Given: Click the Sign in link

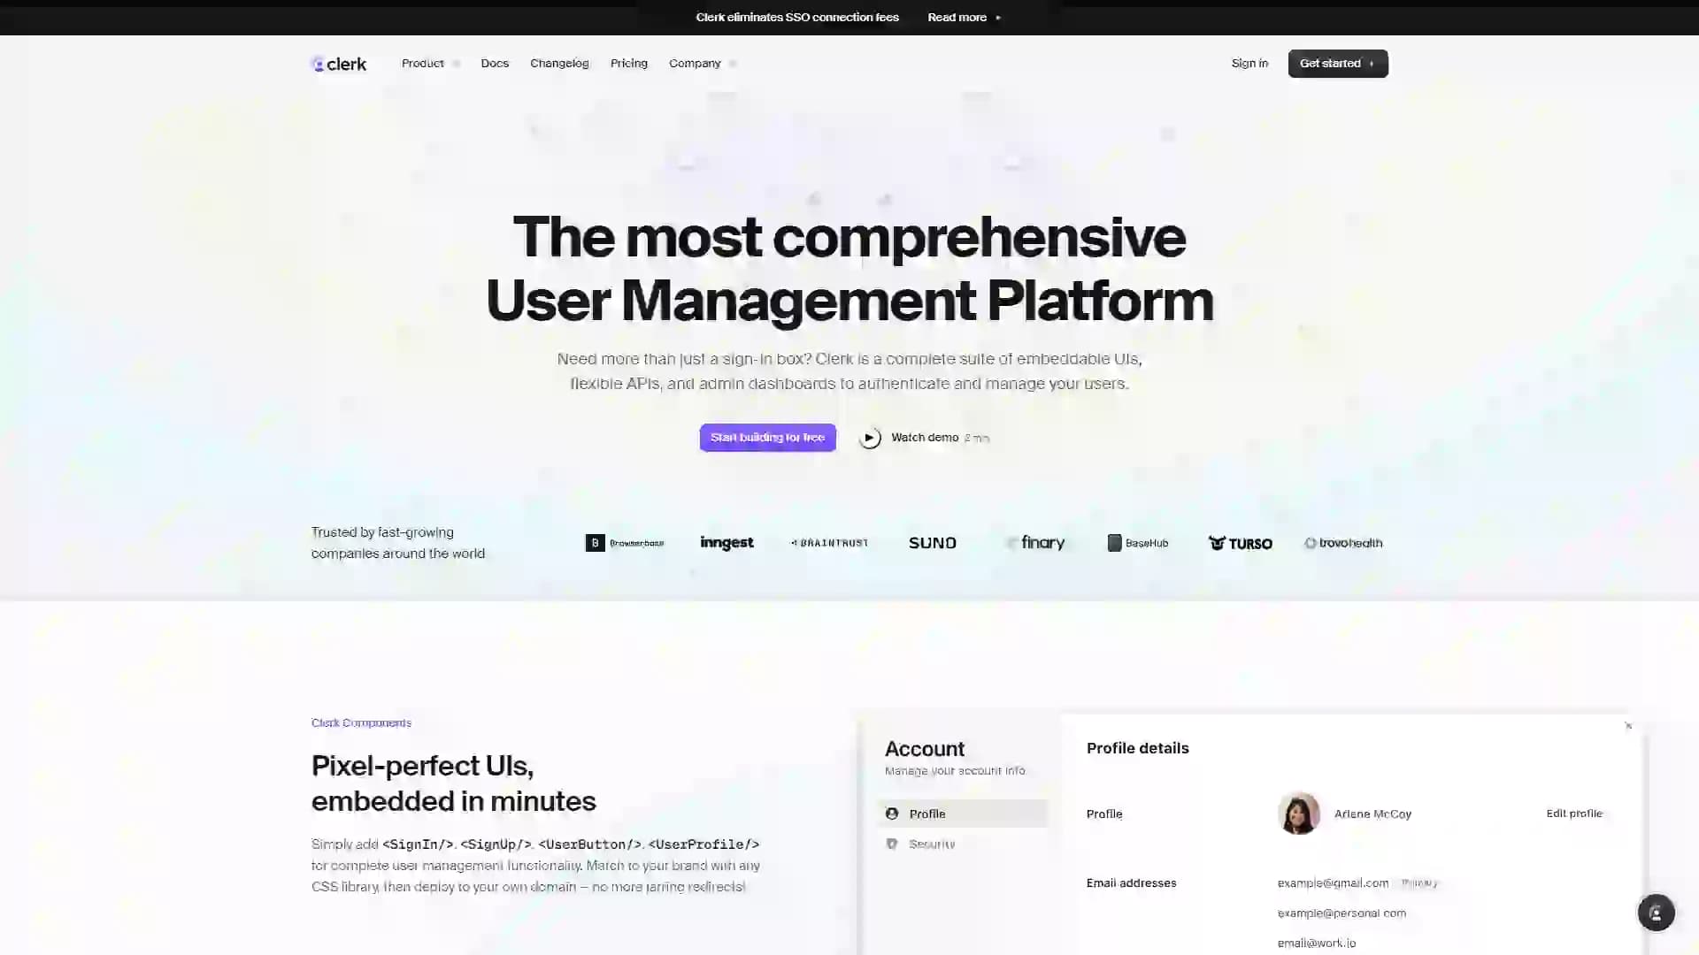Looking at the screenshot, I should pyautogui.click(x=1249, y=63).
